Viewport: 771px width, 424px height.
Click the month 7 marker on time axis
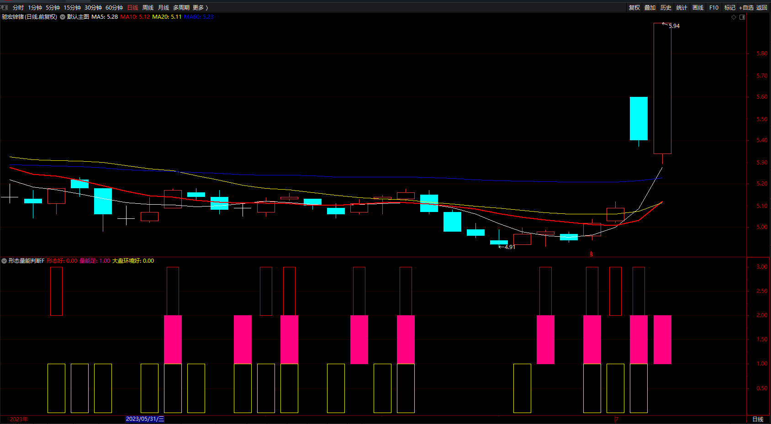[x=617, y=419]
